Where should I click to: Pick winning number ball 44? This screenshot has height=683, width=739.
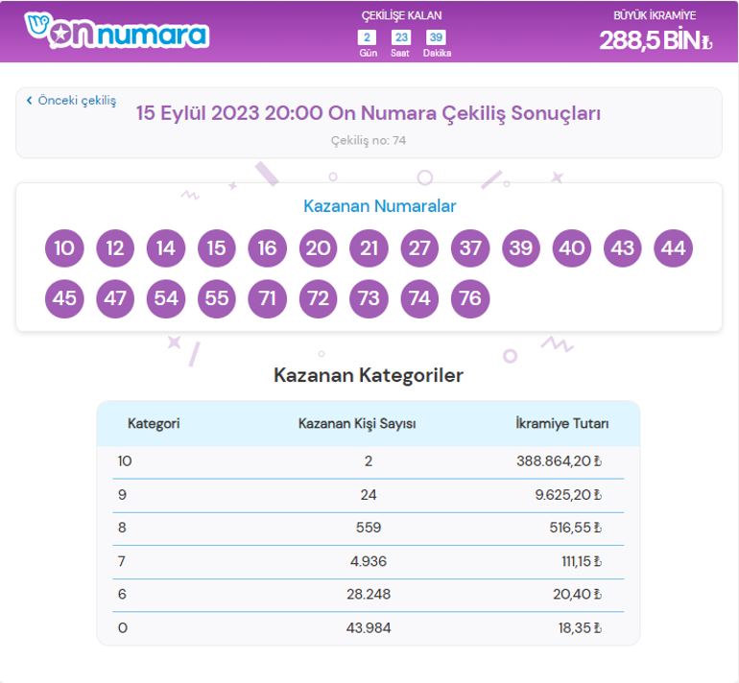pos(674,248)
